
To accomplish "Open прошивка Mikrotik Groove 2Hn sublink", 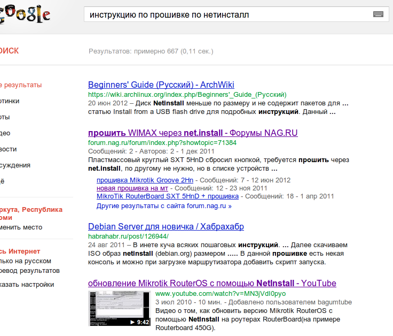I will tap(145, 180).
